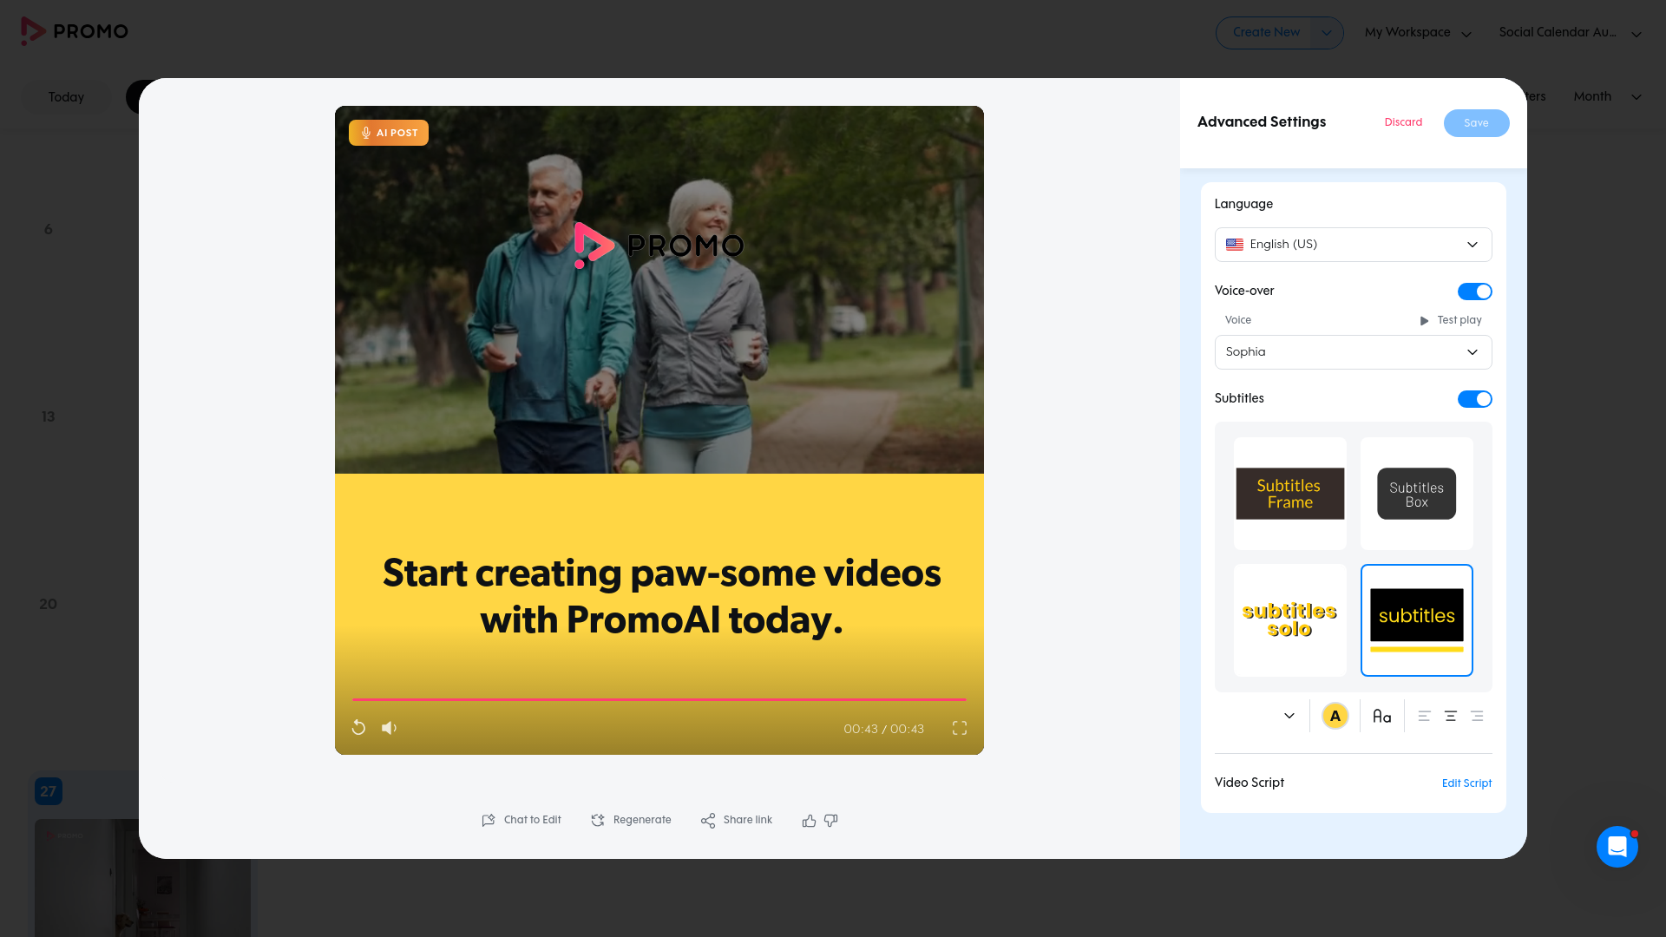This screenshot has height=937, width=1666.
Task: Open the font style Aa option
Action: click(x=1381, y=717)
